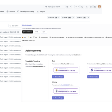Viewport: 112px width, 112px height.
Task: Expand the Read more link
Action: pos(78,55)
